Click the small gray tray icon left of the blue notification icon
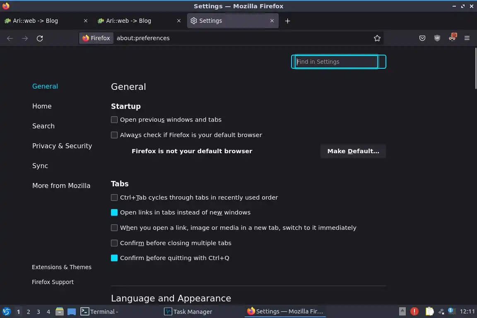 [x=441, y=311]
